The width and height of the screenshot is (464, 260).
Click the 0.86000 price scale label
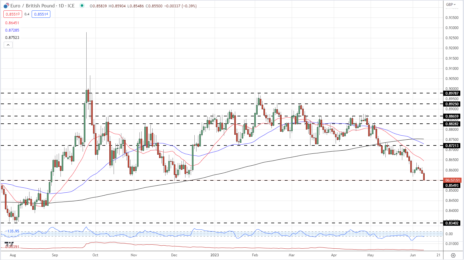point(452,170)
